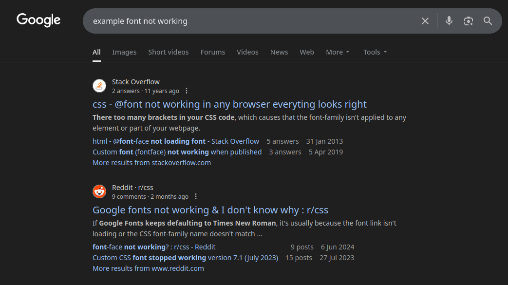Switch to the Images tab

tap(124, 52)
